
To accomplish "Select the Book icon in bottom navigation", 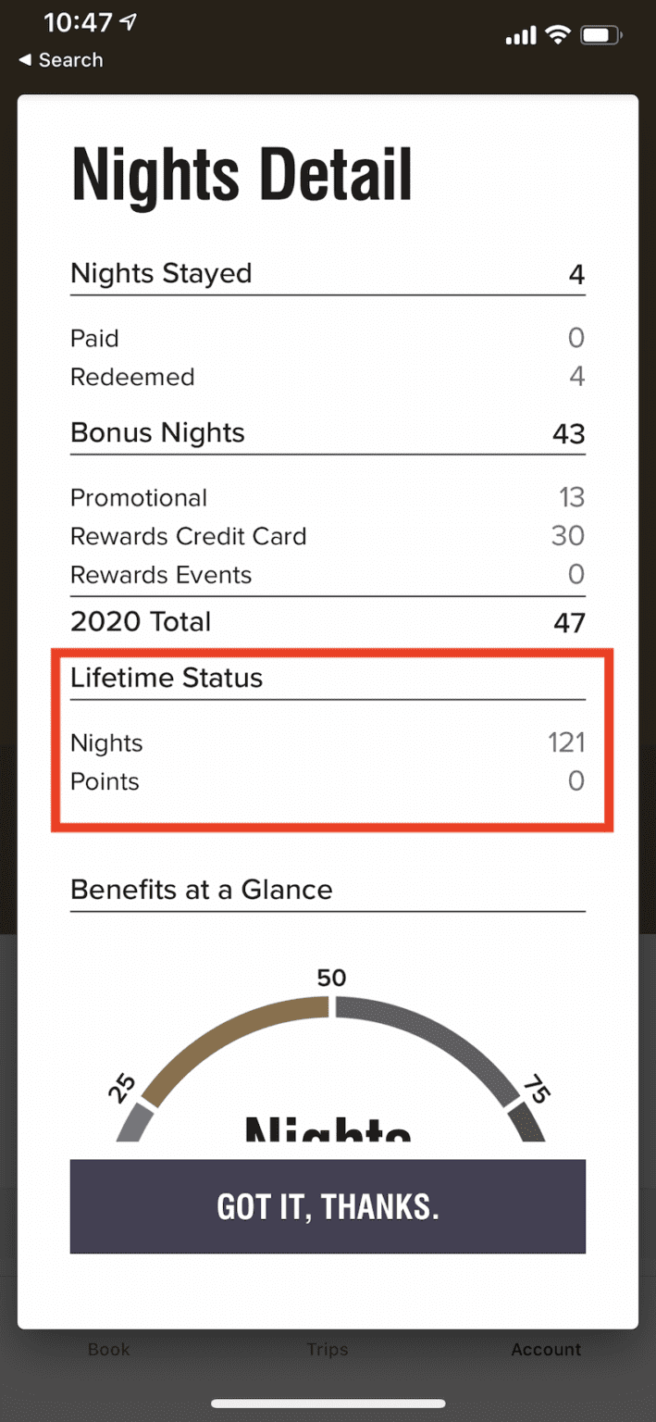I will click(108, 1350).
